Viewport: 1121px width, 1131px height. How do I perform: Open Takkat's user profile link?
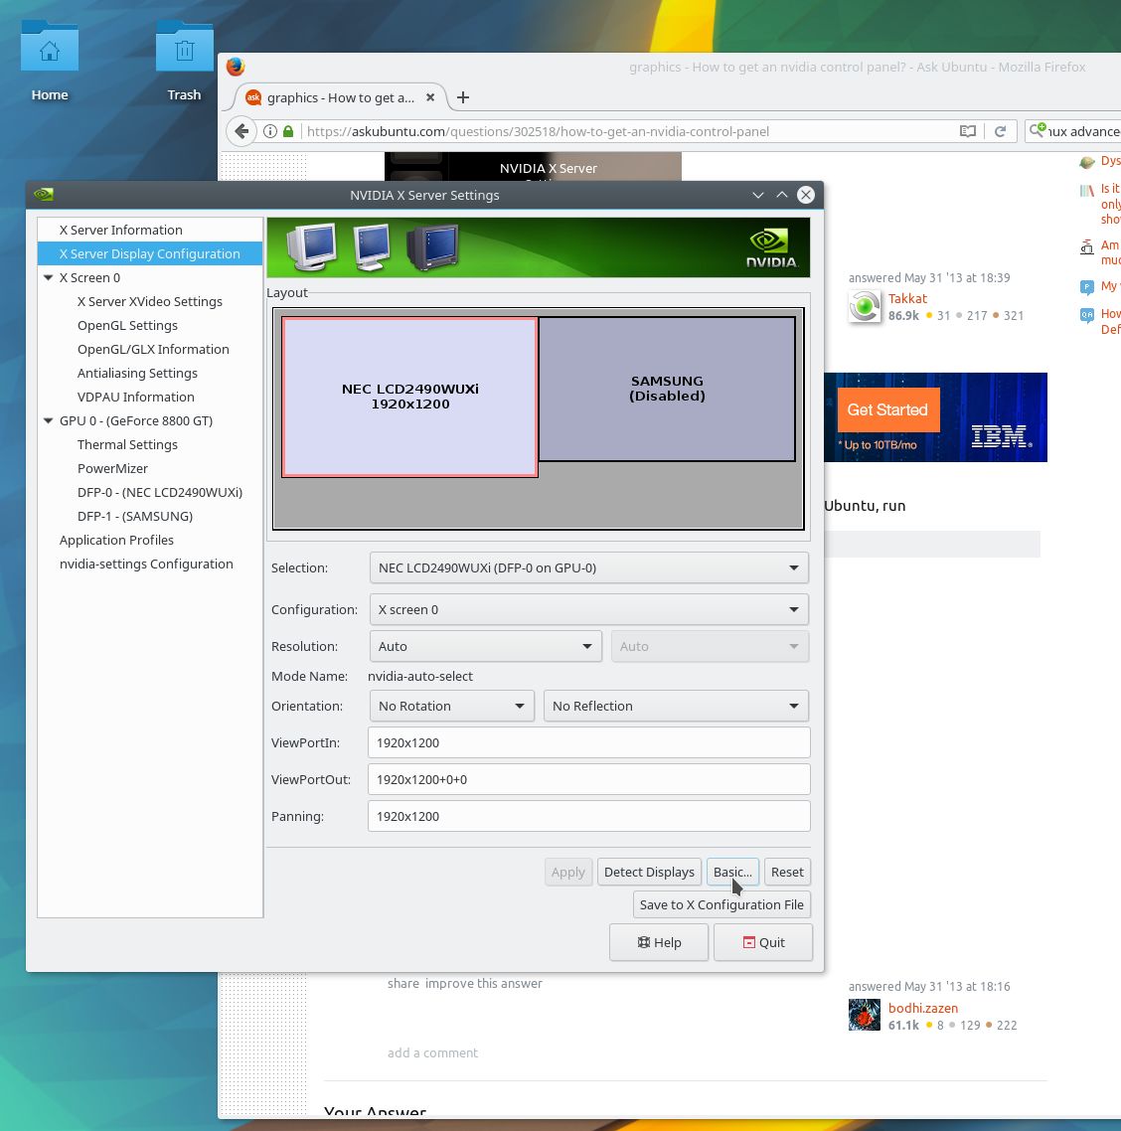pos(907,298)
